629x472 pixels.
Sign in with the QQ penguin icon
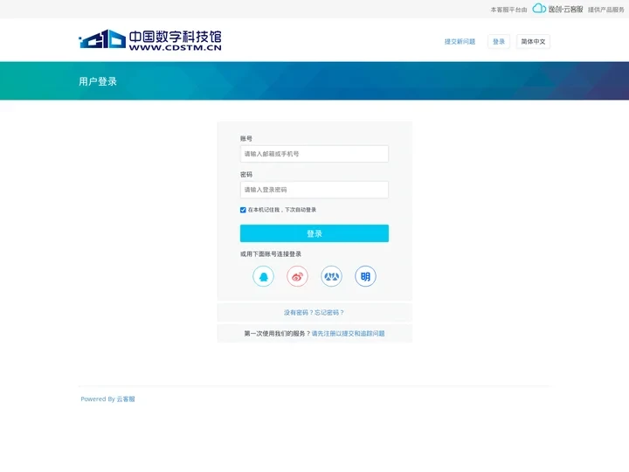pos(263,276)
